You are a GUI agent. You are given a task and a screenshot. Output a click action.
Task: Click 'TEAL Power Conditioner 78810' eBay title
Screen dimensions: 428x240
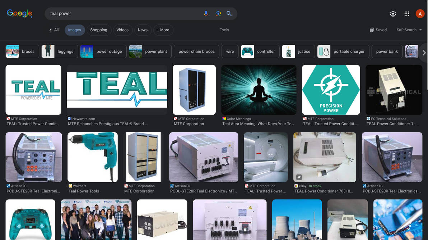tap(324, 191)
